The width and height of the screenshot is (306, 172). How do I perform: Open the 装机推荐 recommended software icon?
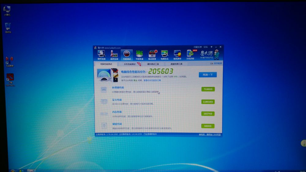click(x=177, y=55)
